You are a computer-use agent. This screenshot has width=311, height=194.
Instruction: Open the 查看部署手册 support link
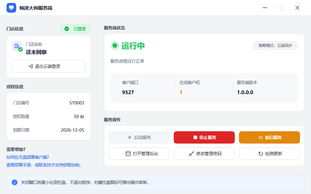pos(44,165)
